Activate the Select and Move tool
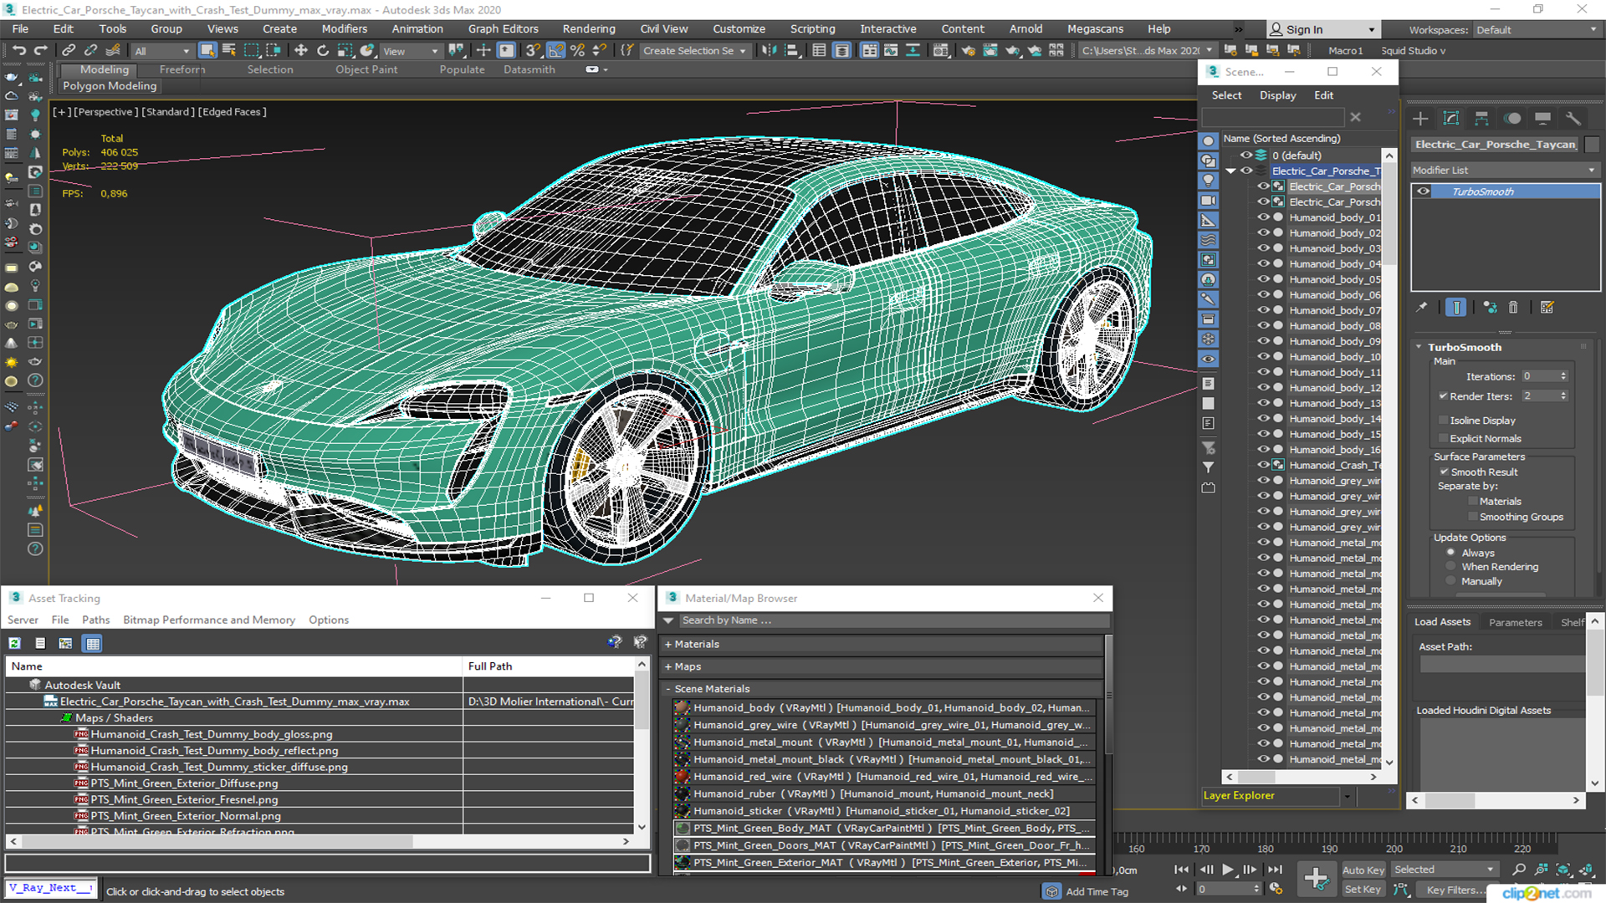1606x903 pixels. 301,50
